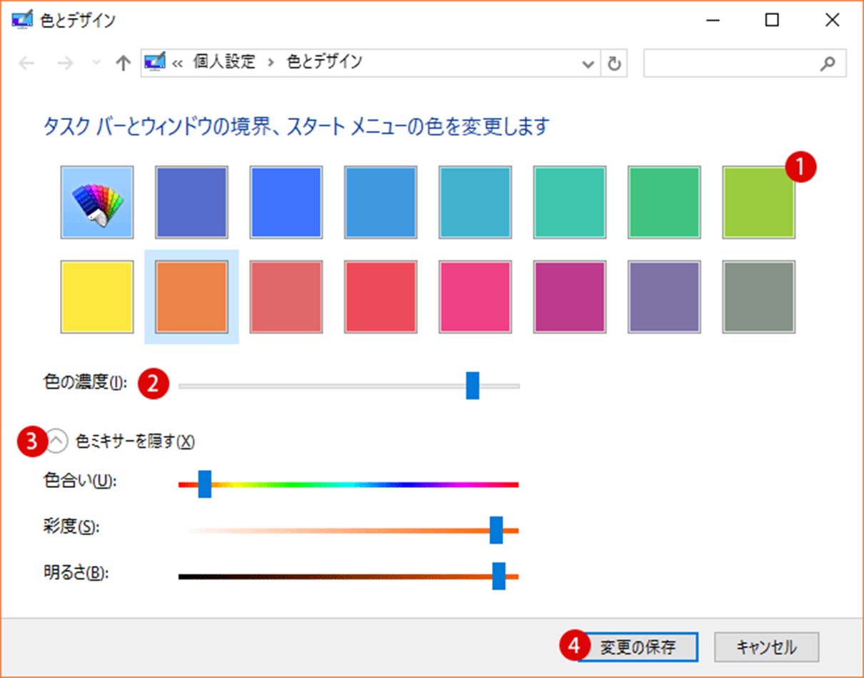Choose the magenta-purple color swatch
864x678 pixels.
coord(570,296)
